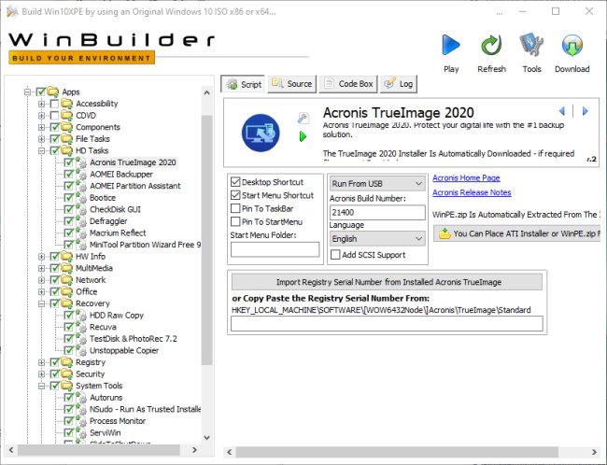Click the CDVD folder icon

click(67, 116)
